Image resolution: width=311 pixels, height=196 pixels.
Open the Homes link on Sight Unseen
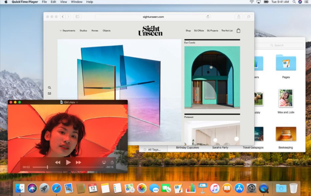[x=95, y=31]
